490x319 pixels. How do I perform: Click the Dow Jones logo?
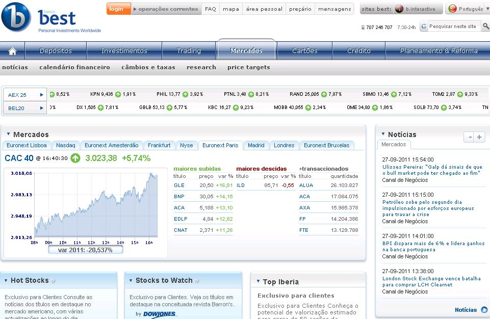pyautogui.click(x=160, y=314)
